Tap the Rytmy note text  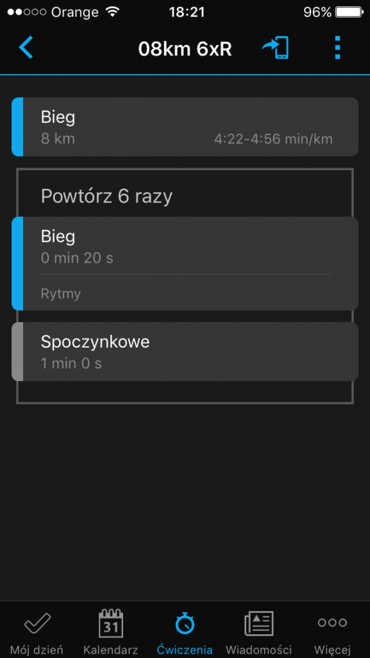(x=61, y=294)
